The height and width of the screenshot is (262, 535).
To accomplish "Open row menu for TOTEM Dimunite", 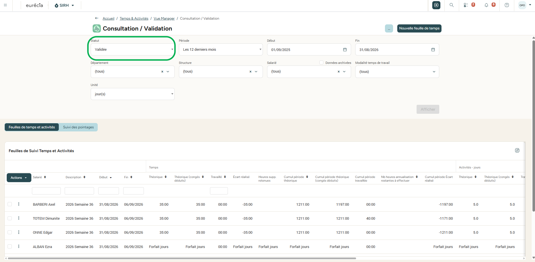I will (x=19, y=218).
